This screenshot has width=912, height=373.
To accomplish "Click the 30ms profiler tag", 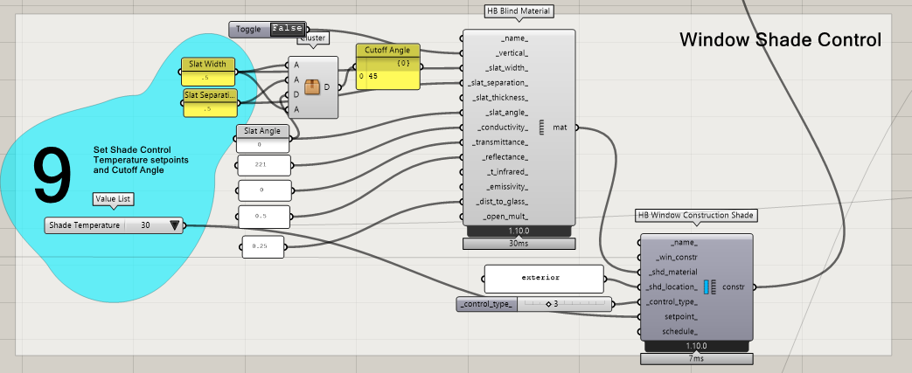I will (x=519, y=244).
